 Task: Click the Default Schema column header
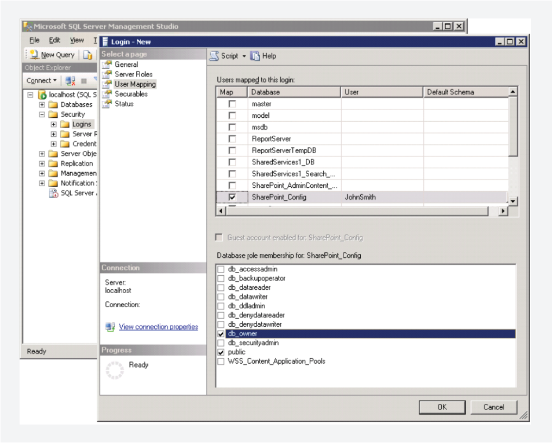pyautogui.click(x=466, y=92)
